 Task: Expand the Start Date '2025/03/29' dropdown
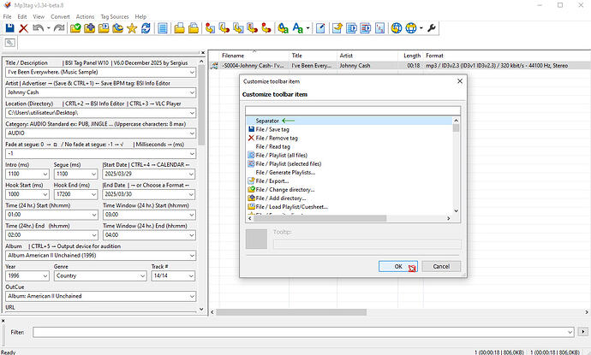191,174
